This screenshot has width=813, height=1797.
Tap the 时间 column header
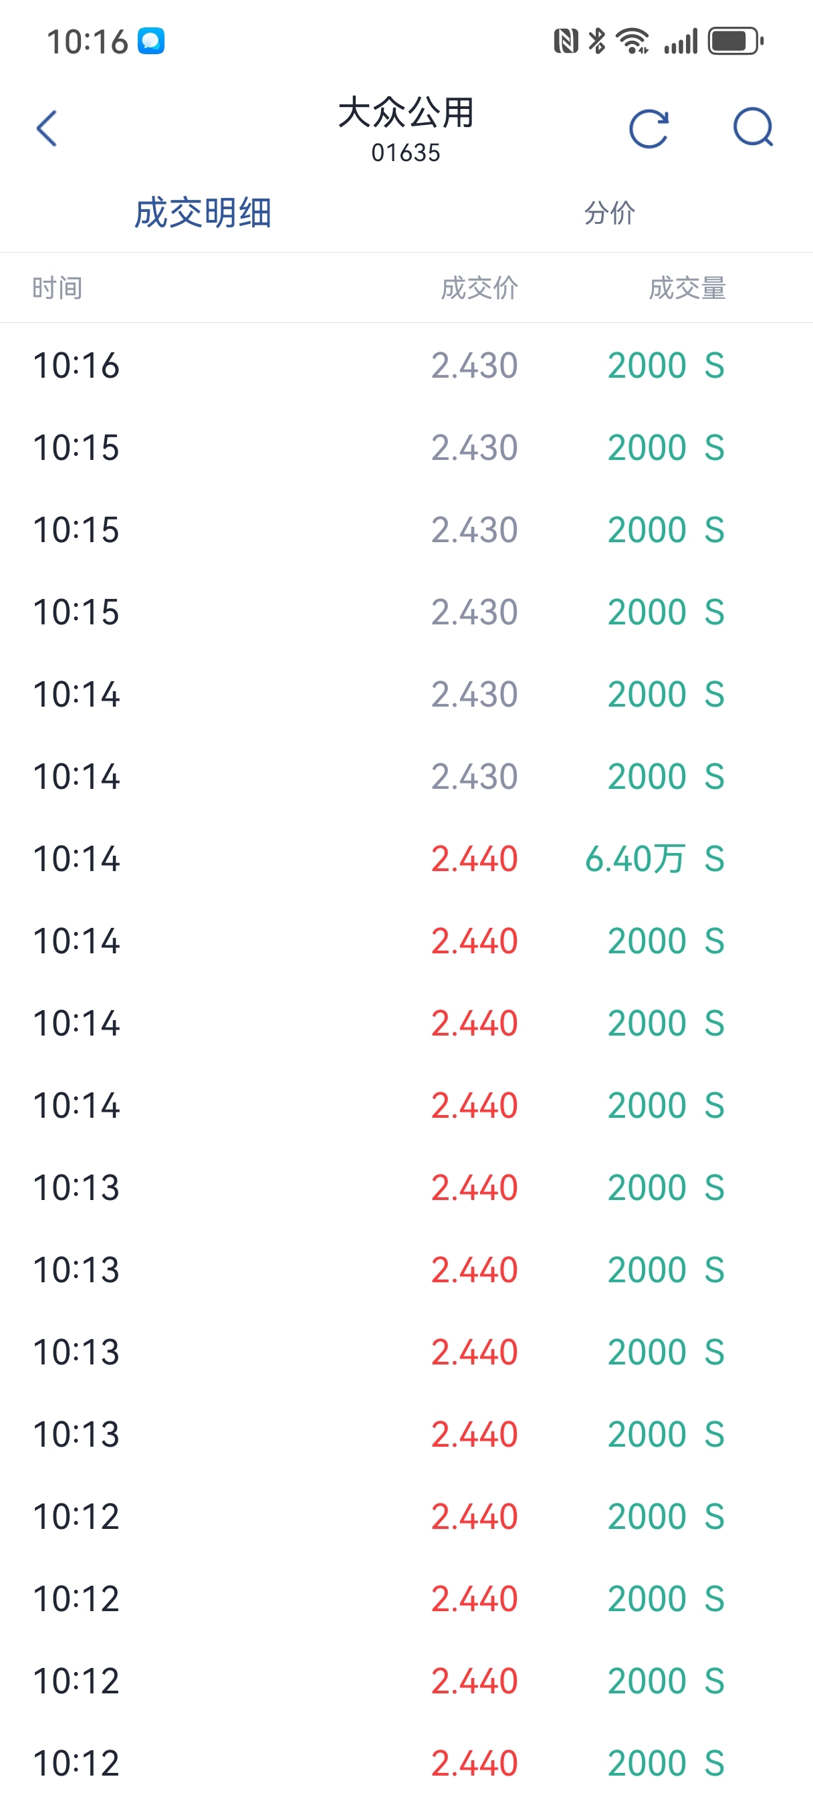[x=57, y=287]
